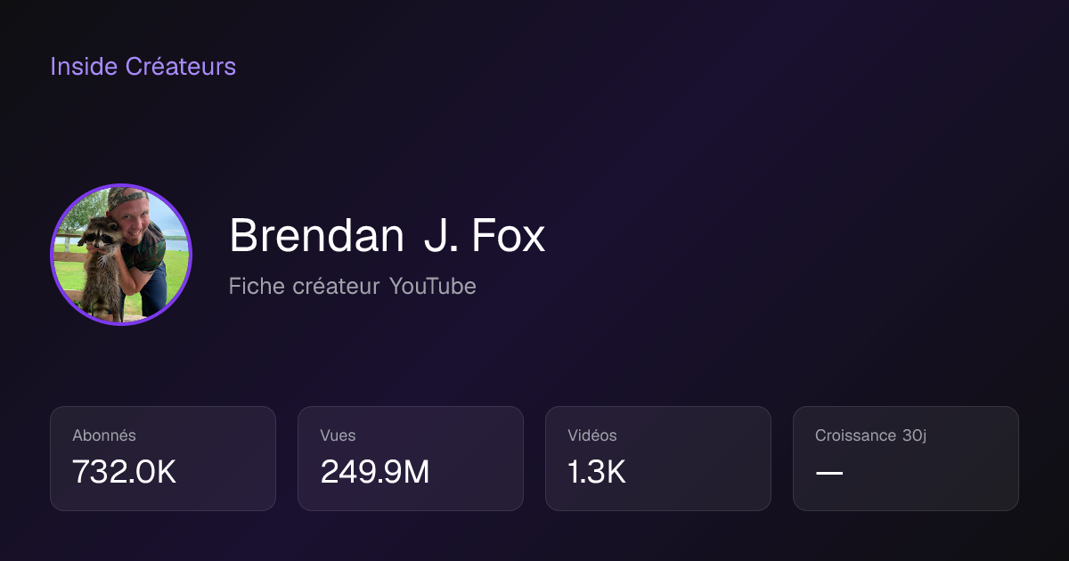
Task: Click the Vidéos label text
Action: point(592,435)
